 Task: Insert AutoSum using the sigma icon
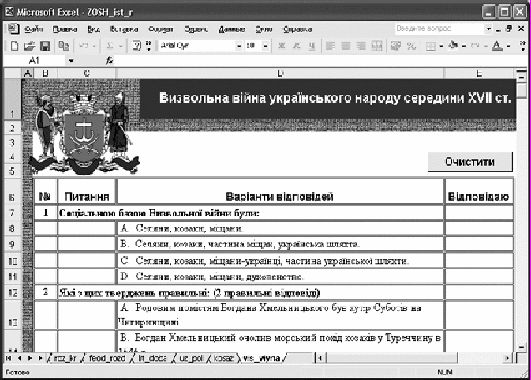[110, 46]
